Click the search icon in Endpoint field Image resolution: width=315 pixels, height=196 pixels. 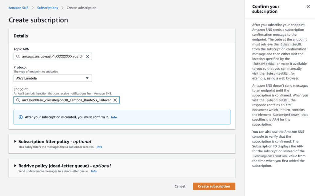[18, 100]
